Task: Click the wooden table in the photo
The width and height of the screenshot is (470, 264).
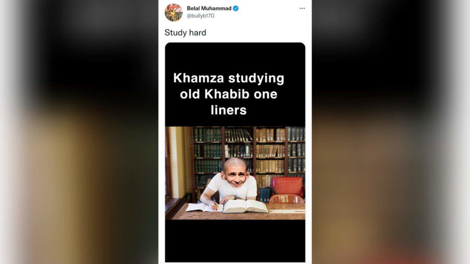Action: tap(240, 212)
